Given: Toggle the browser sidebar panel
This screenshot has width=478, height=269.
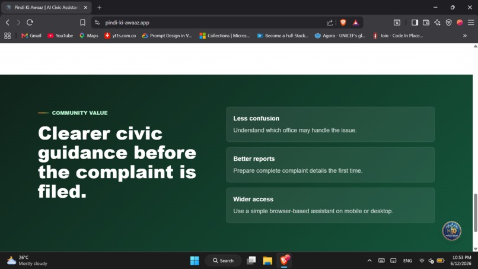Looking at the screenshot, I should (x=415, y=23).
